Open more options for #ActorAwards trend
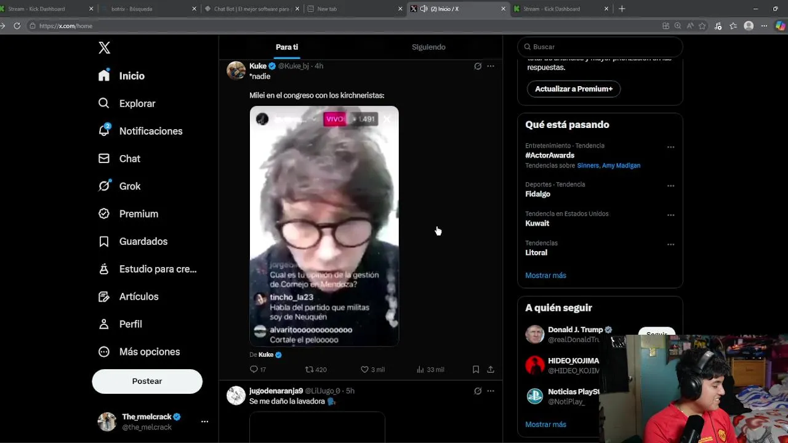This screenshot has width=788, height=443. pos(671,147)
